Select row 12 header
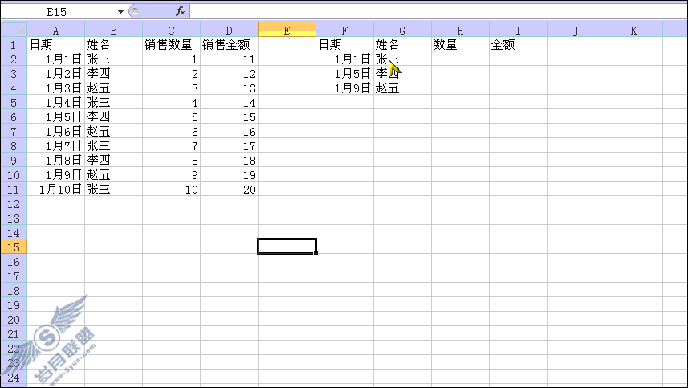 (14, 204)
